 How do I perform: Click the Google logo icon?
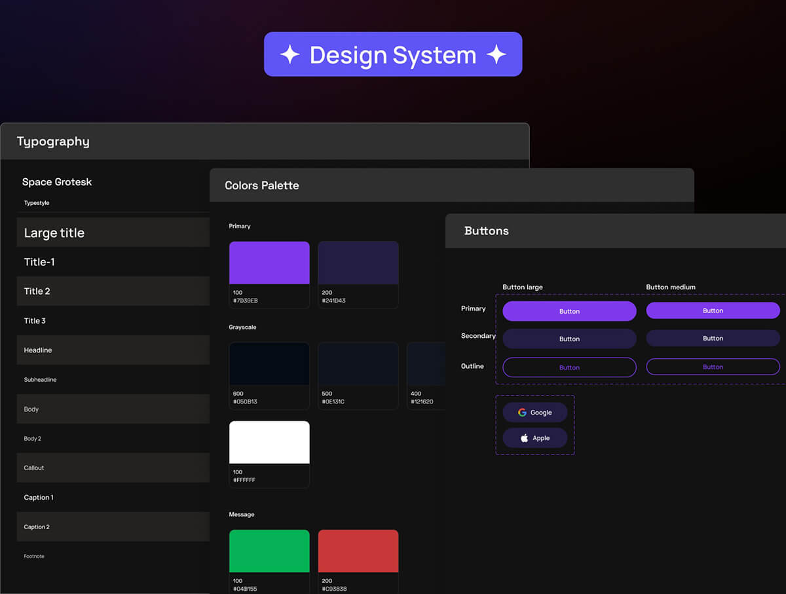pos(522,413)
